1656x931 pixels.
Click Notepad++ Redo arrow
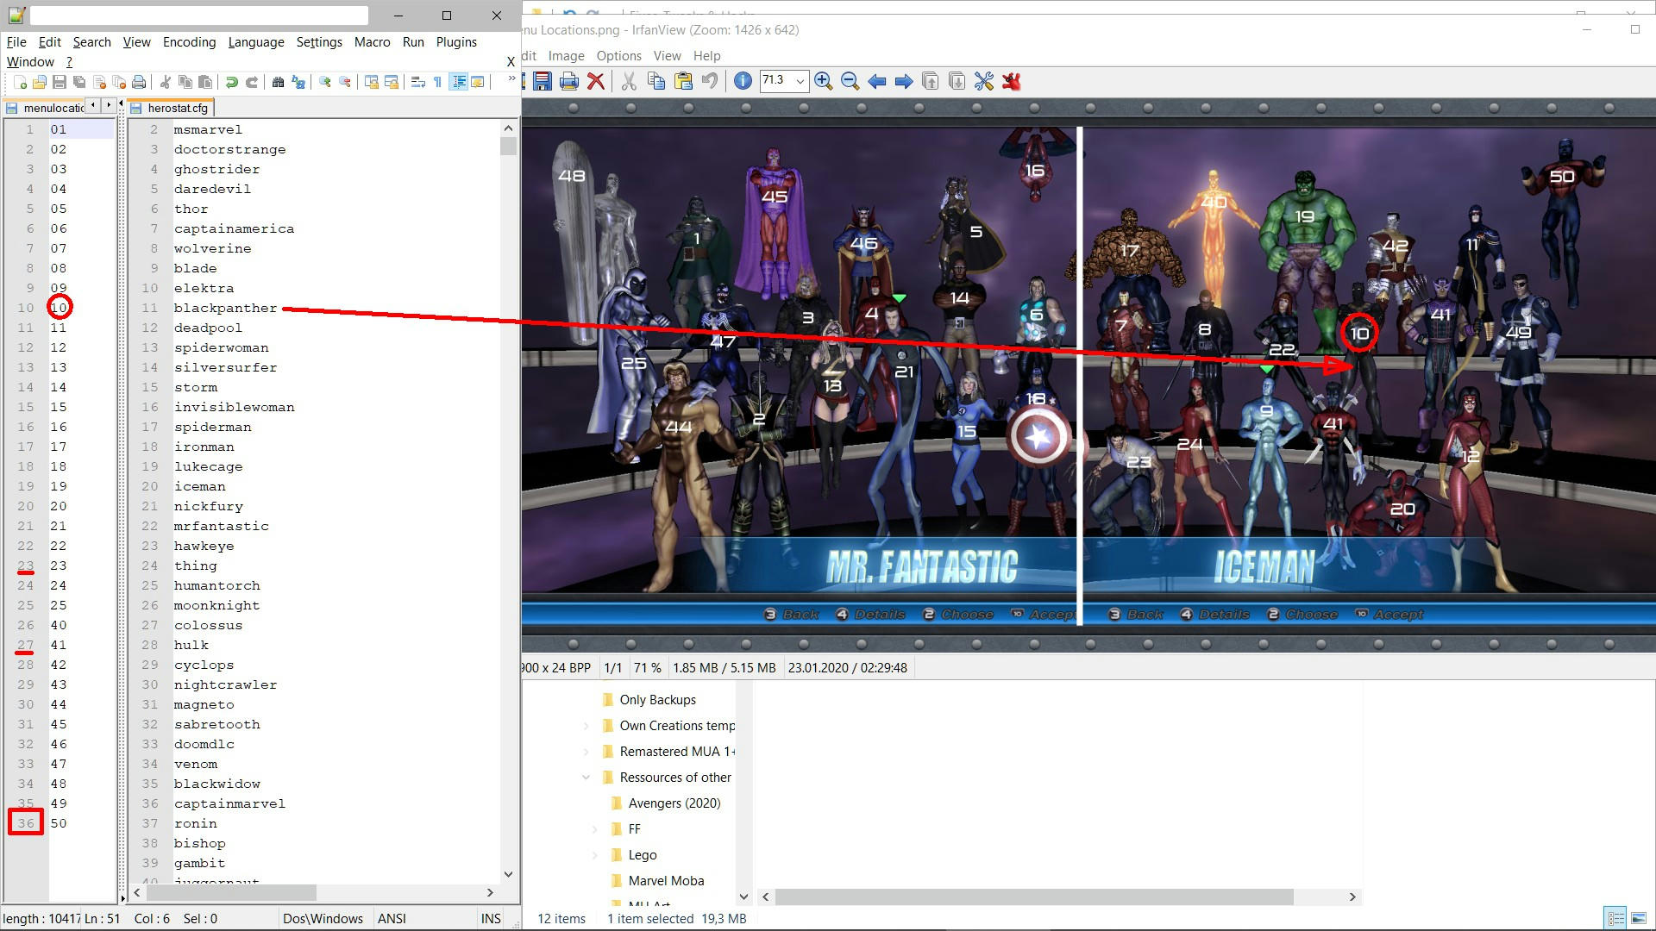252,82
